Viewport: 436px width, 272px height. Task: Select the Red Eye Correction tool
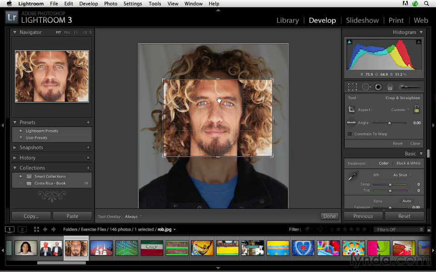(378, 87)
